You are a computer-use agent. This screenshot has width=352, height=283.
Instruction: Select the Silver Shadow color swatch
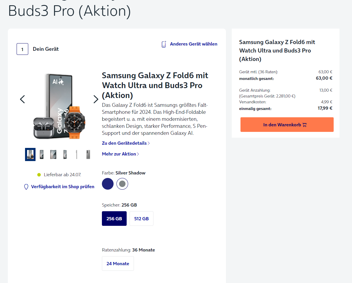tap(122, 184)
